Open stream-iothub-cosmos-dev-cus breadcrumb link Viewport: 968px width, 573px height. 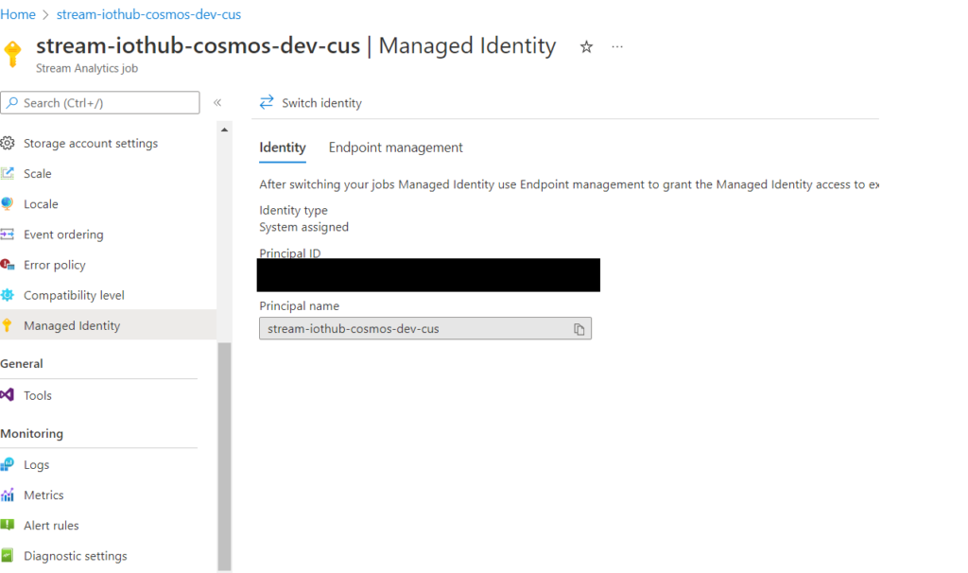tap(148, 14)
